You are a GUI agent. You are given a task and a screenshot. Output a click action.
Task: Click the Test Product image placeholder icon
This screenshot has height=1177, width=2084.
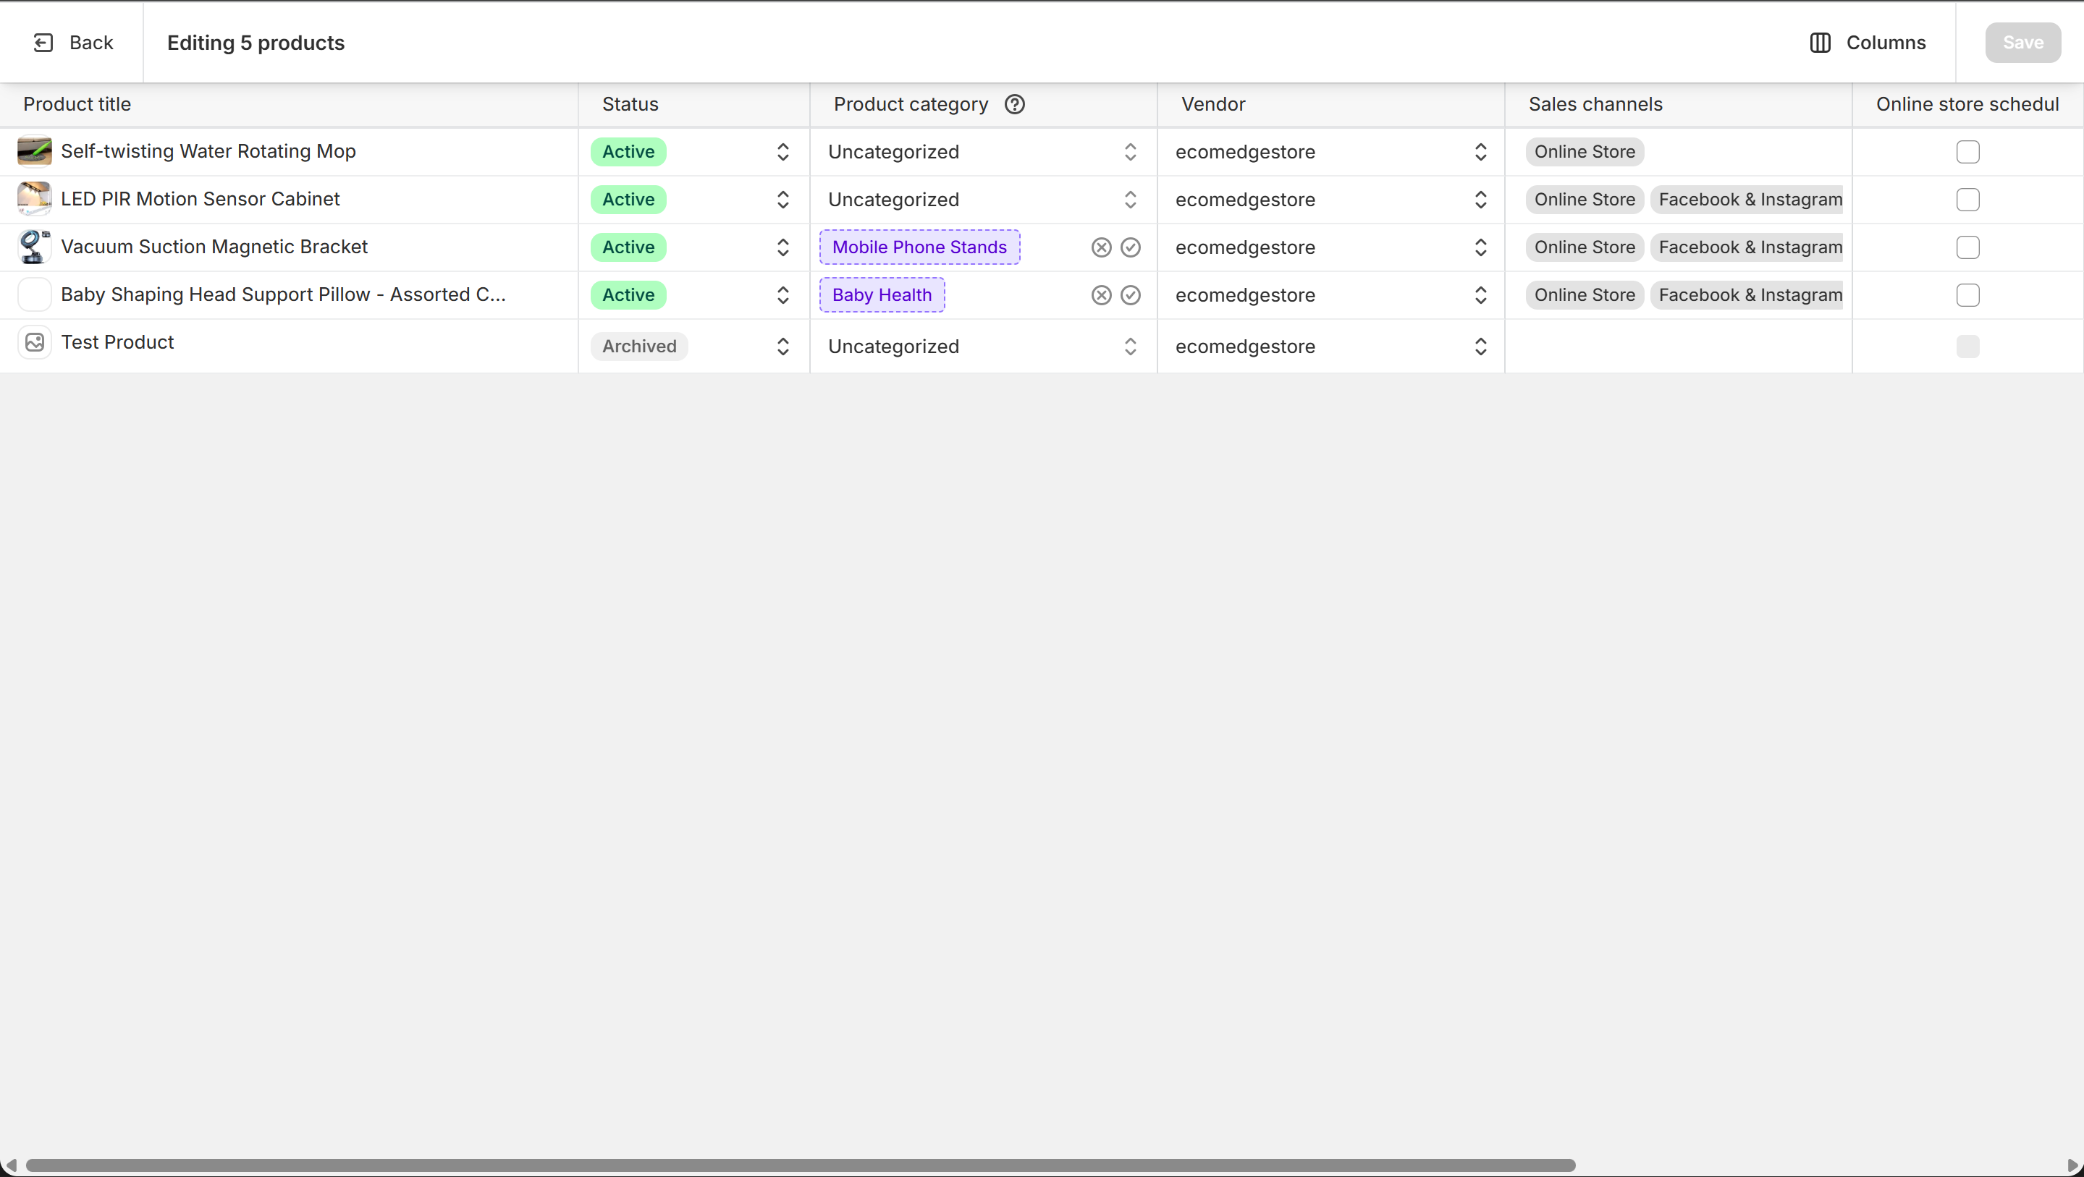coord(33,342)
